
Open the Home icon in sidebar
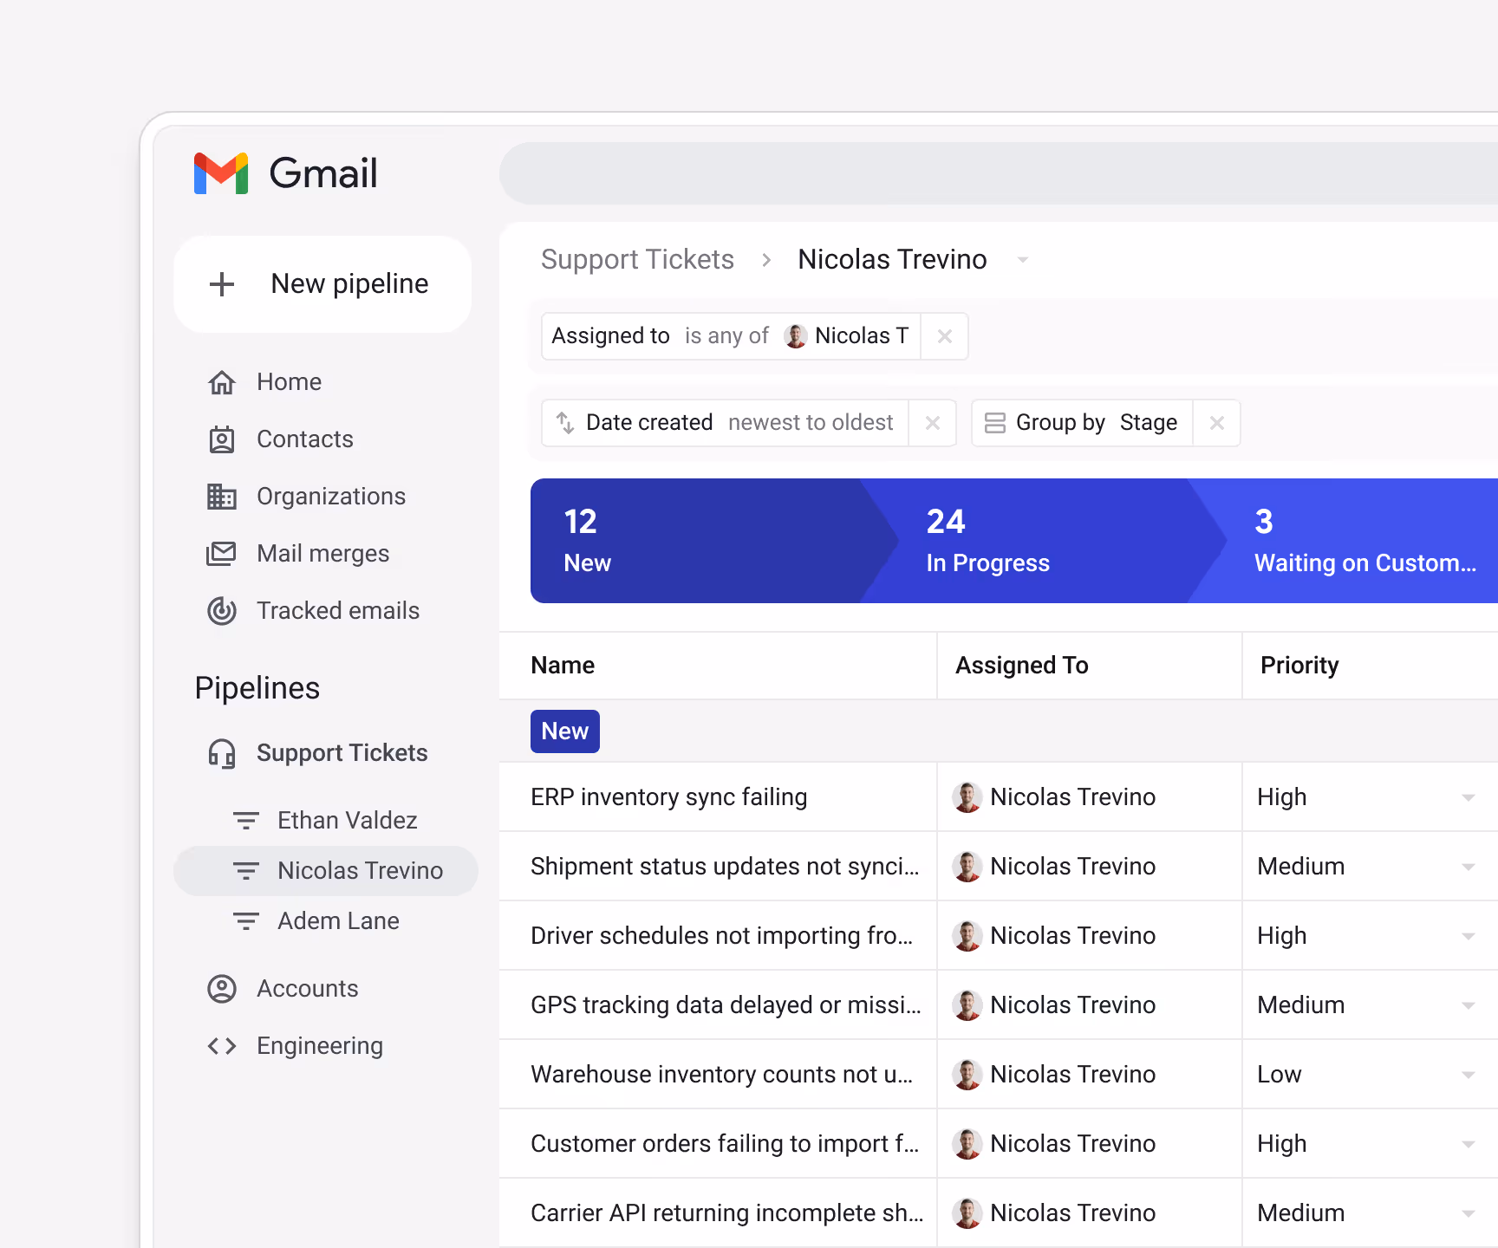222,382
